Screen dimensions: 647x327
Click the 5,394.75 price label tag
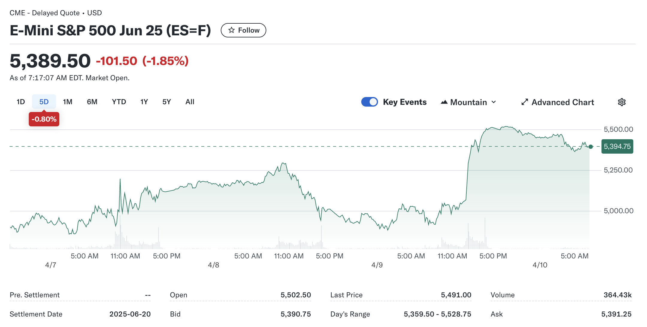coord(617,146)
